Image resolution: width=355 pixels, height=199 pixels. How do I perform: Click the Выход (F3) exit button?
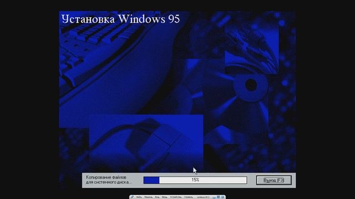click(273, 180)
